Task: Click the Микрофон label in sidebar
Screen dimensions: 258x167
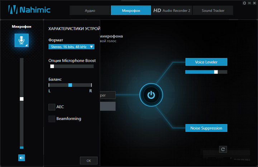Action: 21,26
